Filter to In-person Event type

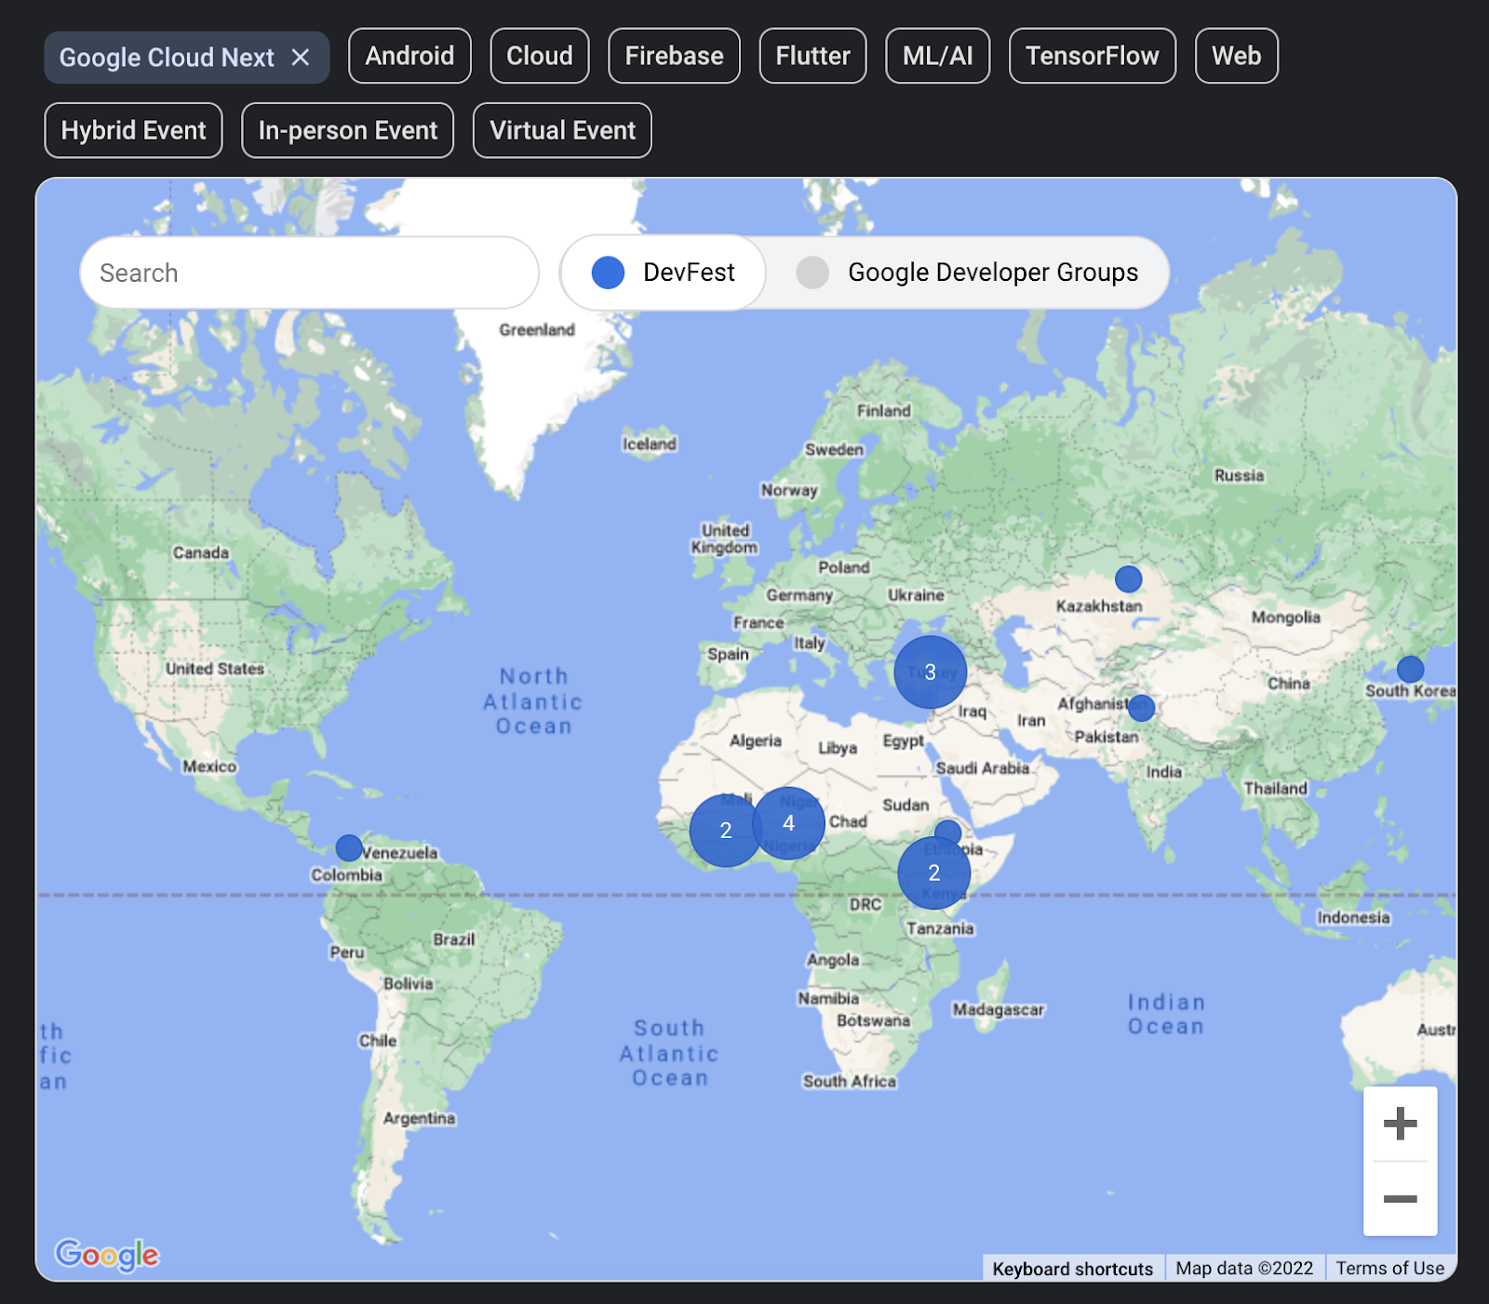(348, 130)
